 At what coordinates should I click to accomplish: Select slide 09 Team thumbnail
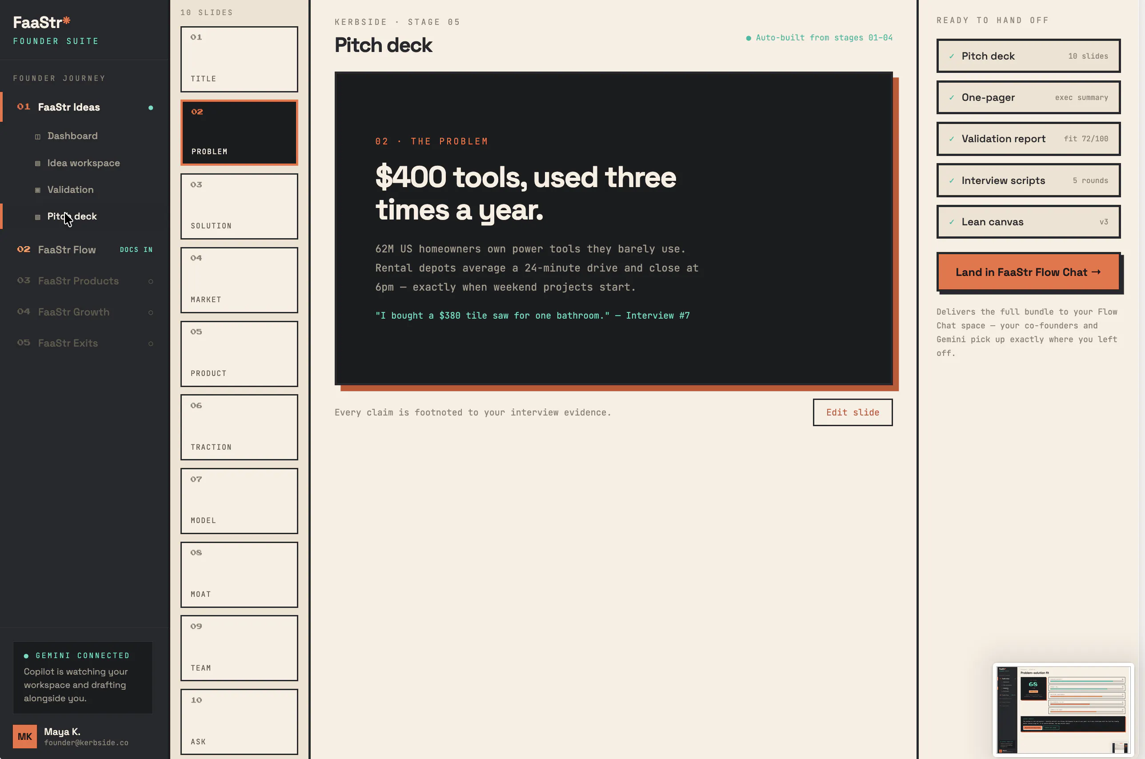point(239,648)
